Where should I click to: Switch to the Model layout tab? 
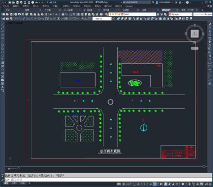click(x=6, y=183)
